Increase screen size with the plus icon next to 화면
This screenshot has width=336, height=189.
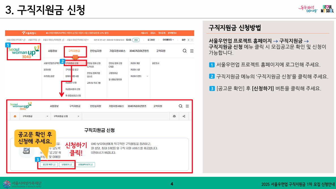point(189,40)
